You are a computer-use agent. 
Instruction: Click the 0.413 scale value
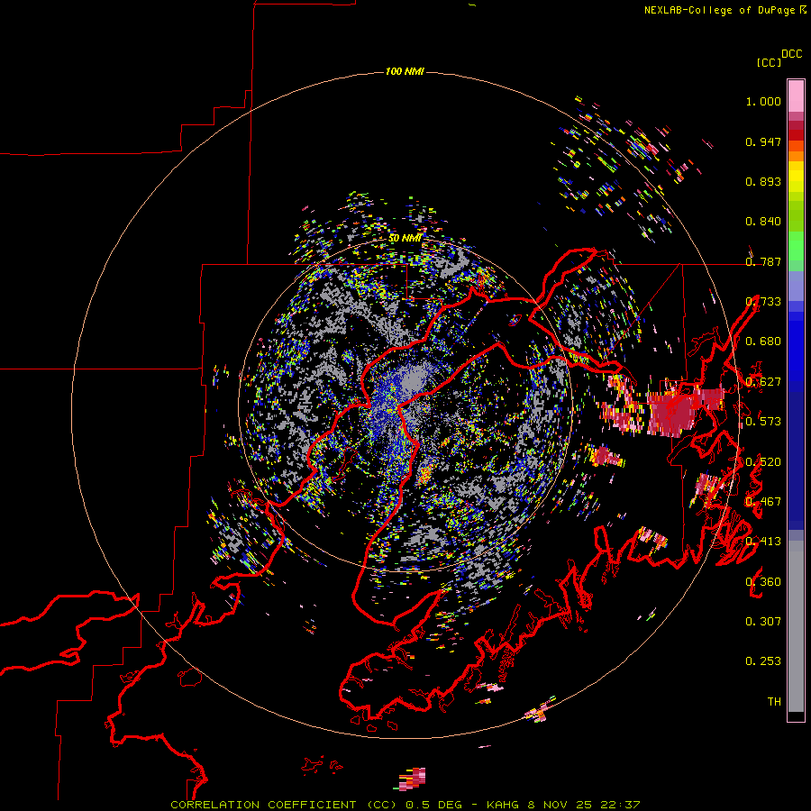763,542
